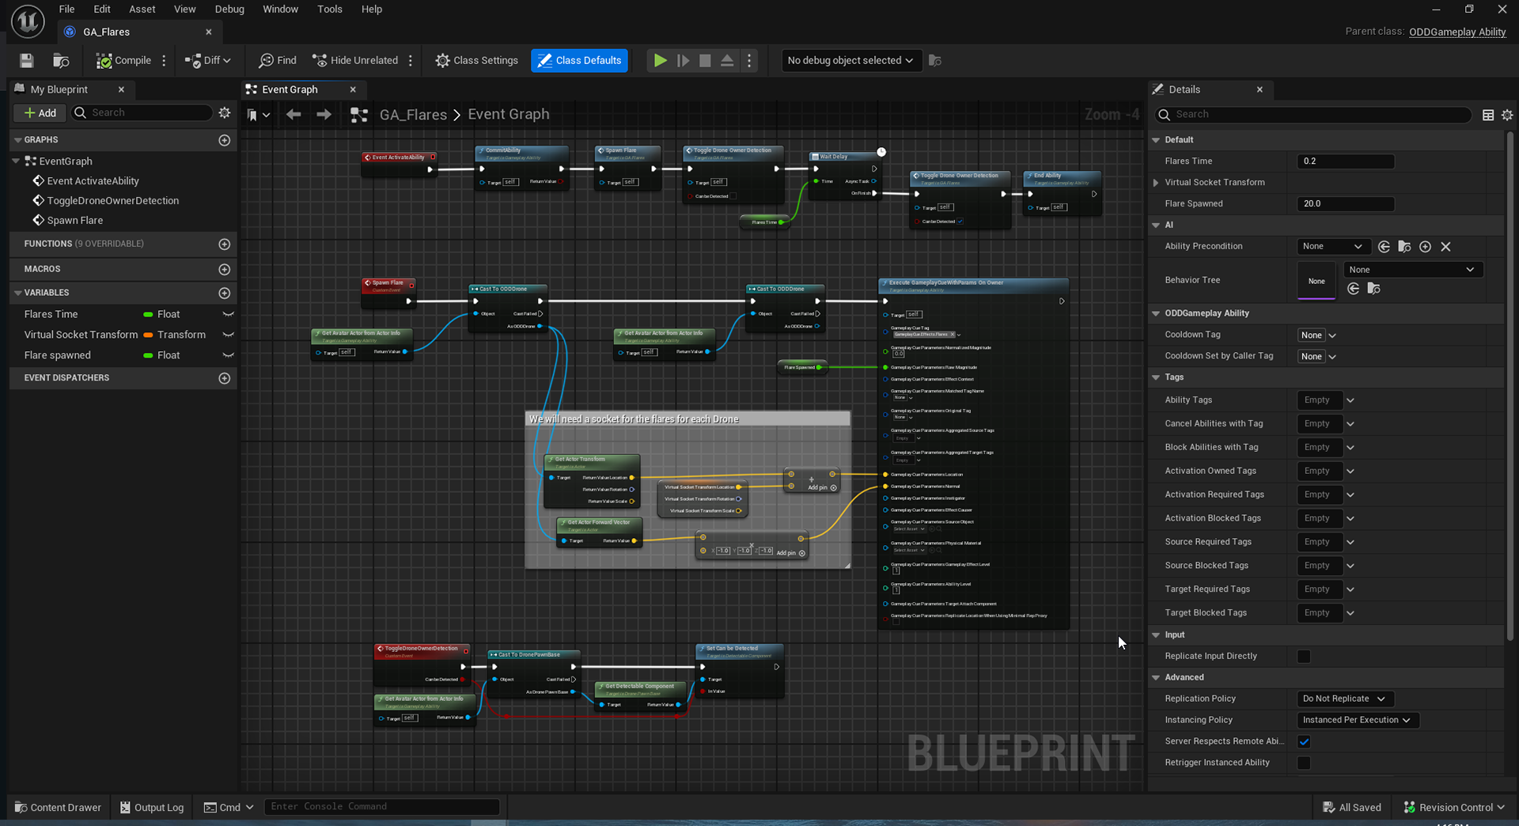This screenshot has width=1519, height=826.
Task: Open the File menu
Action: (66, 9)
